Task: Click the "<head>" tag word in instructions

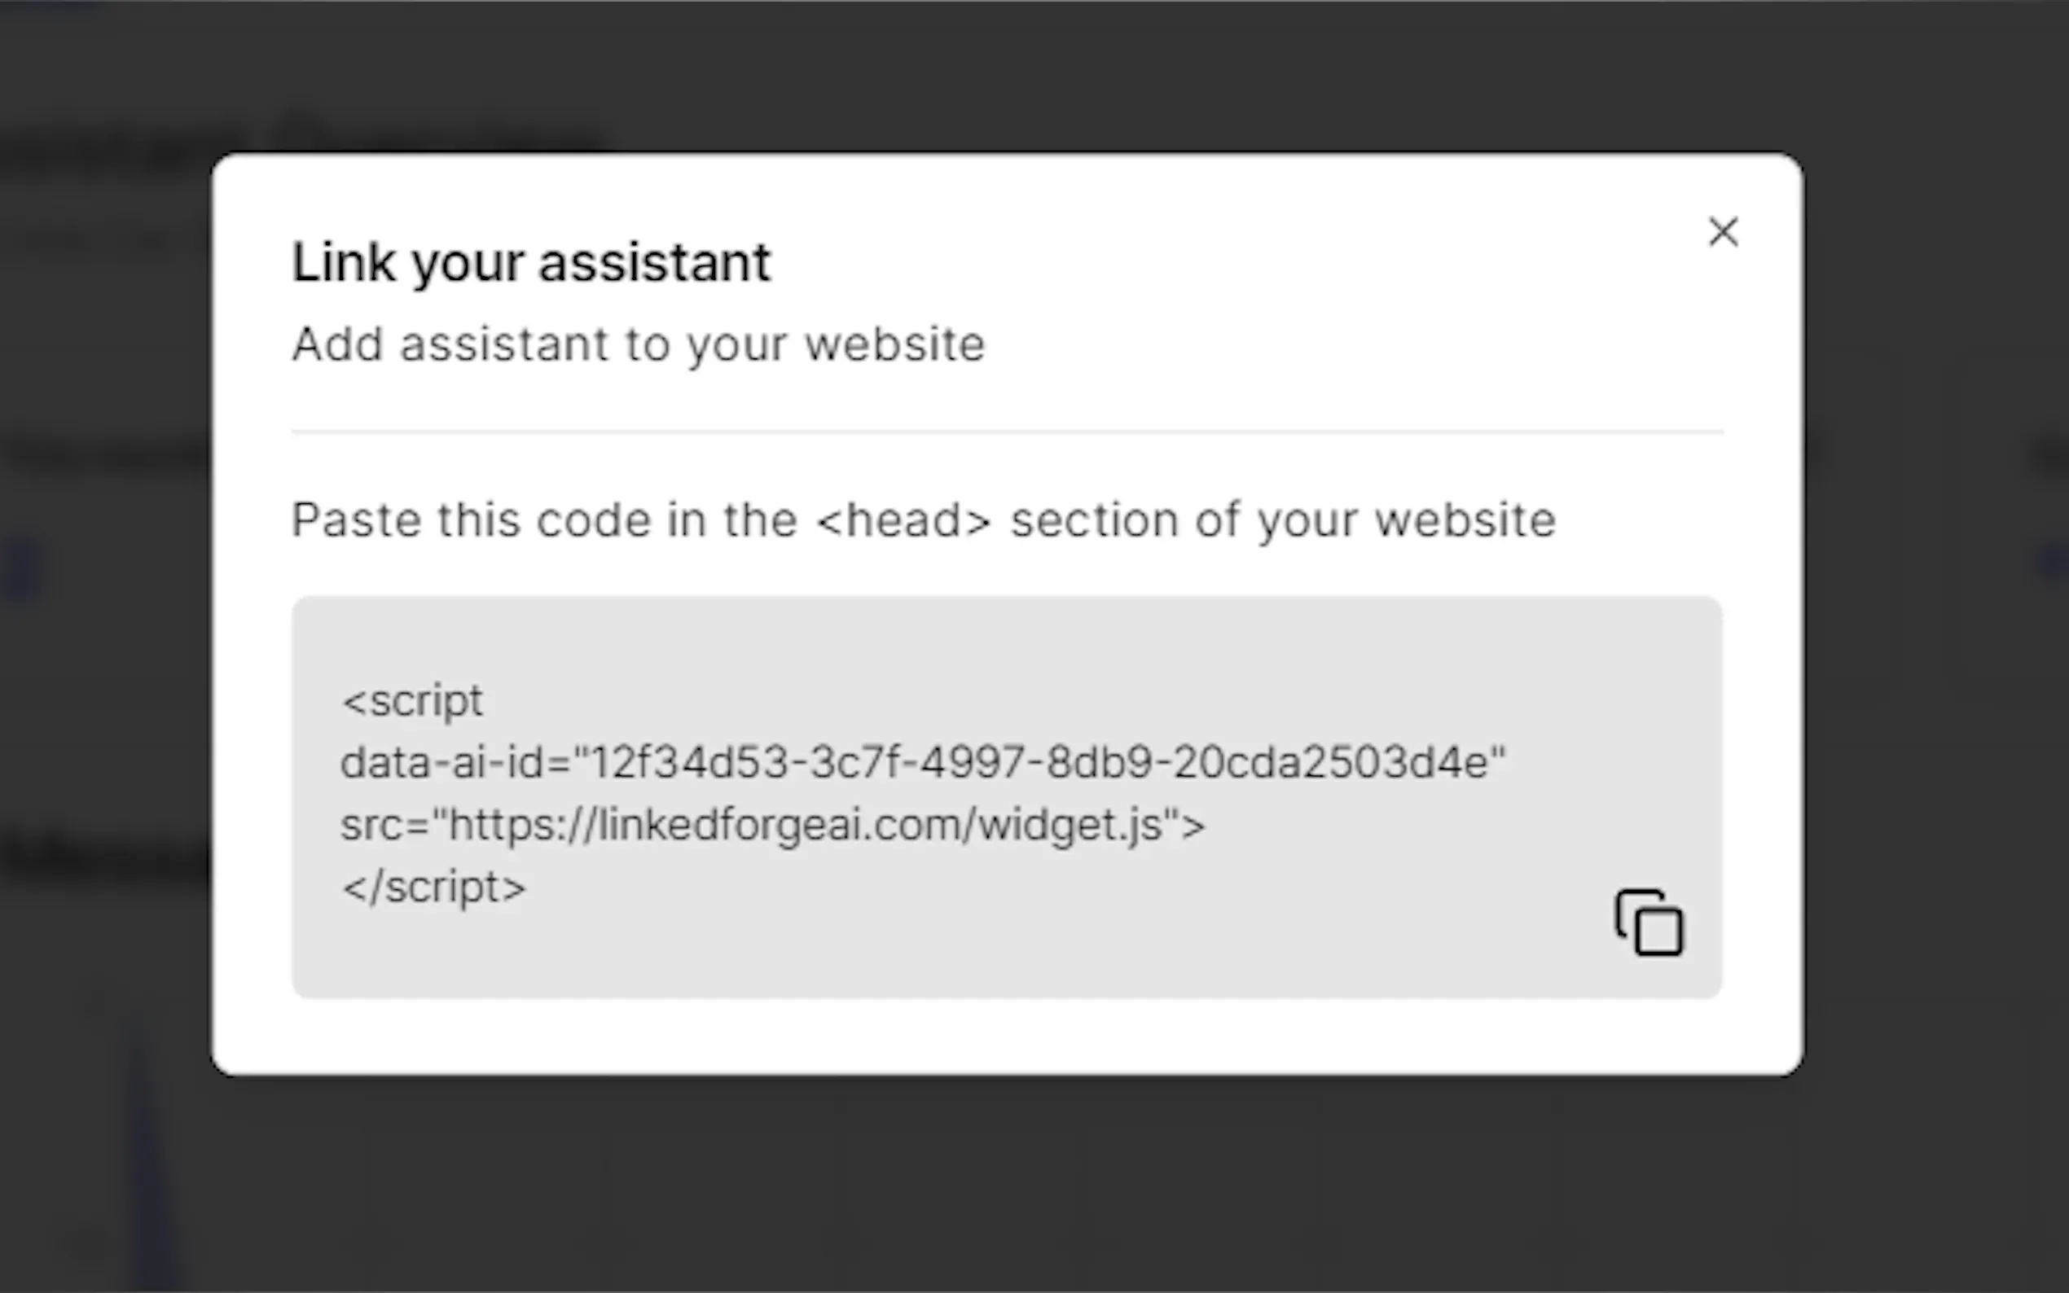Action: [x=903, y=520]
